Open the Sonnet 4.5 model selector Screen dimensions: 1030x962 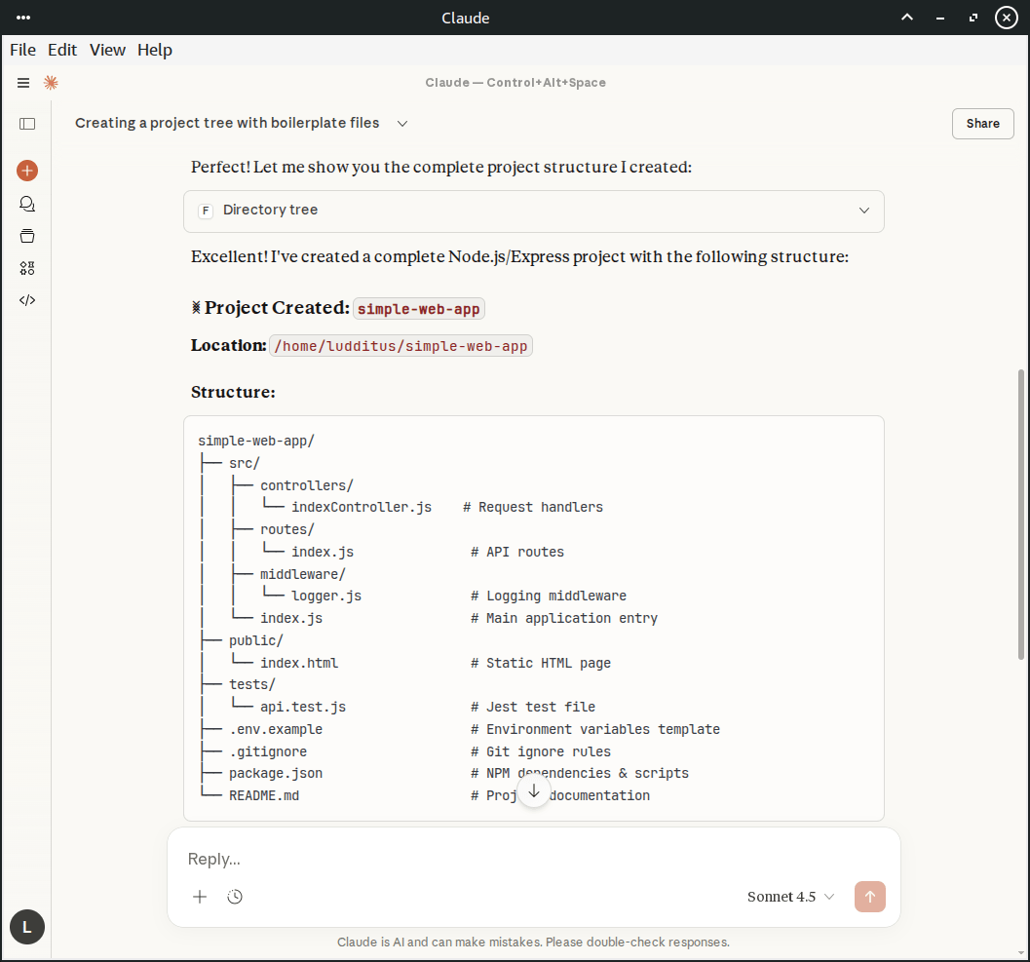(790, 897)
